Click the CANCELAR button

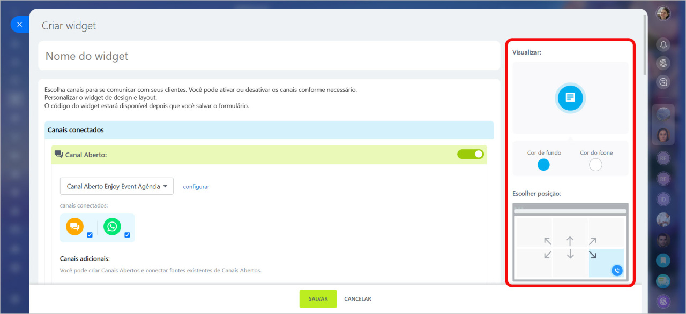[x=357, y=299]
